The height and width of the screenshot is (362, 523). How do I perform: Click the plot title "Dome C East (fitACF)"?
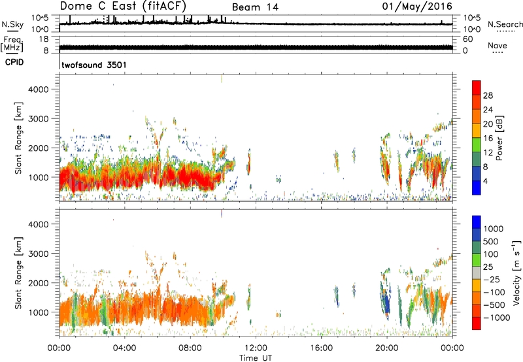pyautogui.click(x=123, y=7)
